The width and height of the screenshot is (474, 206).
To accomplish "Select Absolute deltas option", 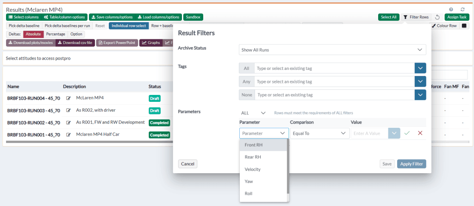I will coord(33,34).
